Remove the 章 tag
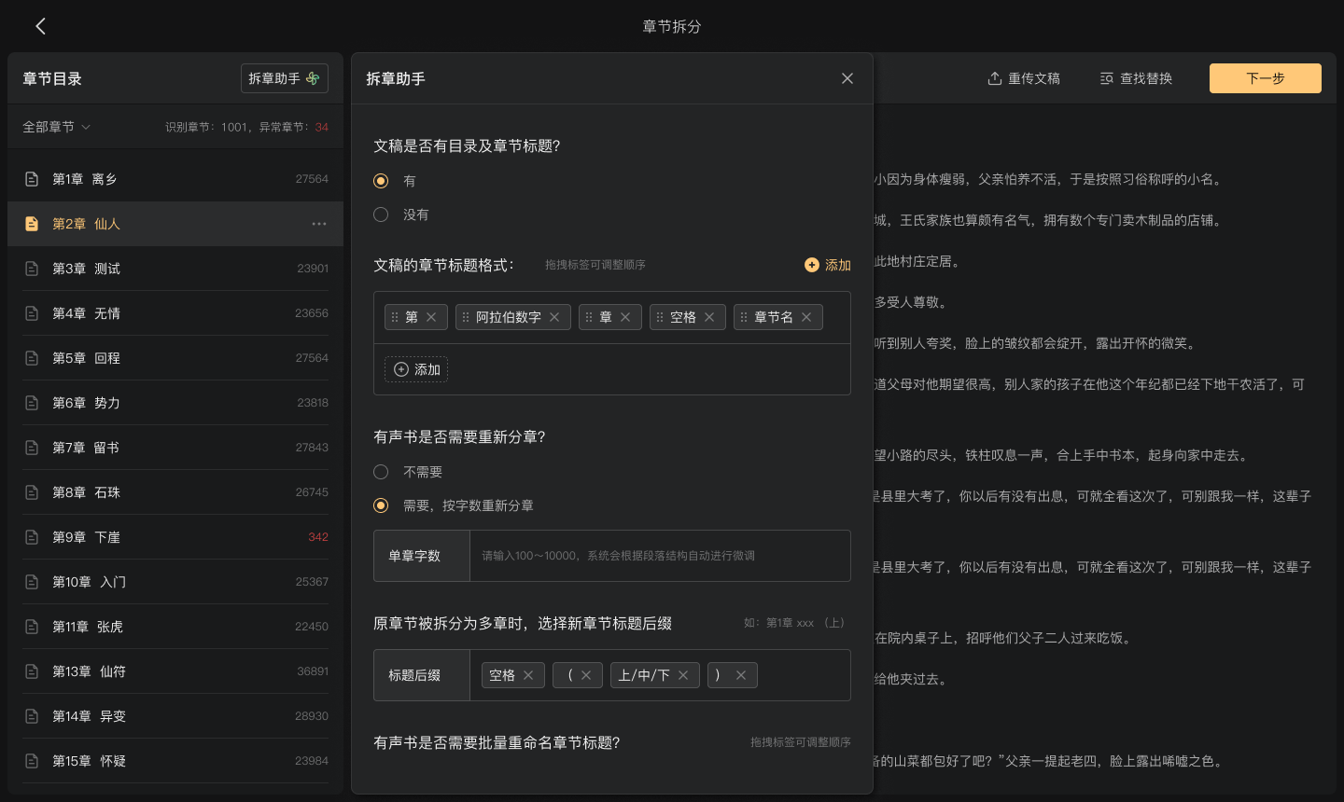1344x802 pixels. point(625,317)
